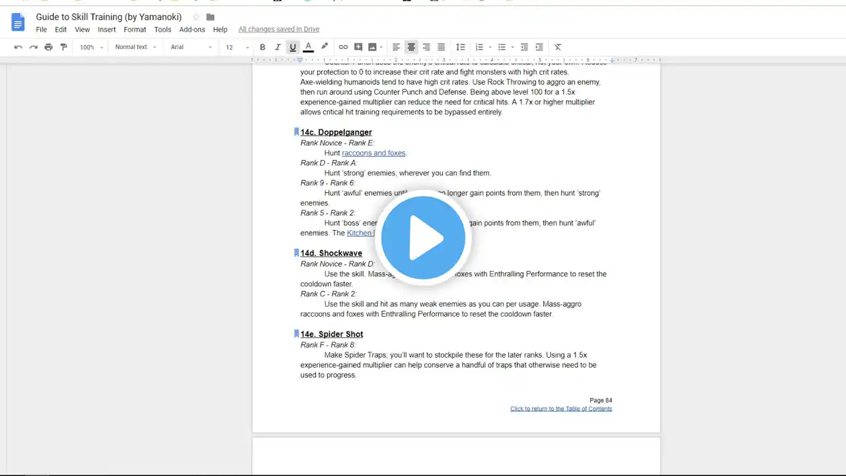Select the '14c. Doppelganger' heading
The width and height of the screenshot is (846, 476).
(x=336, y=132)
